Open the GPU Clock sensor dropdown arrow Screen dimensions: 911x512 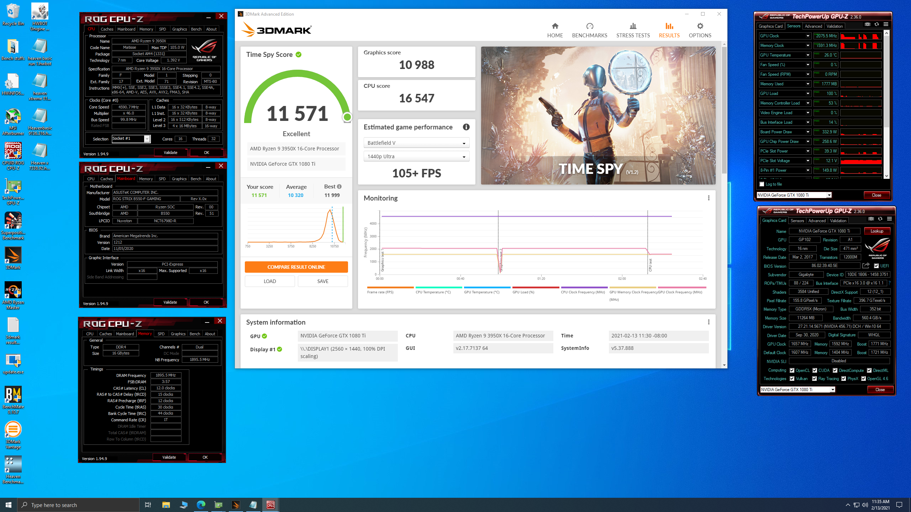click(807, 36)
